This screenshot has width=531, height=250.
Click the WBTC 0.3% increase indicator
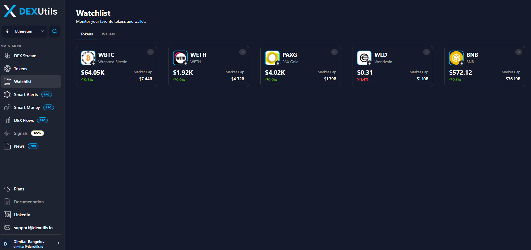tap(87, 79)
